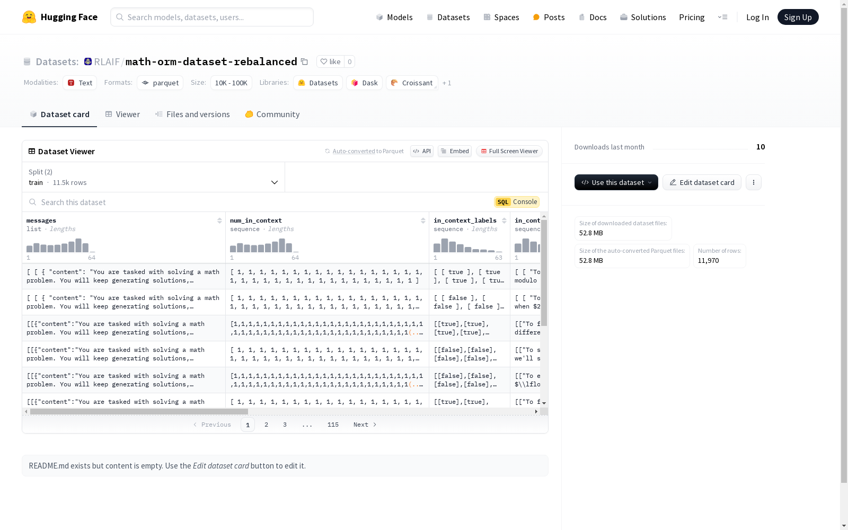Click the Edit dataset card button
848x530 pixels.
[x=702, y=182]
